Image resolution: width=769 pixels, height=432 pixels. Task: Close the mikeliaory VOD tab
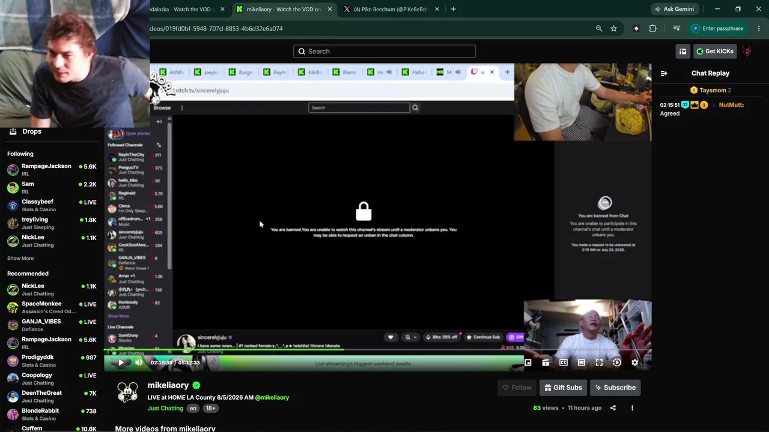[329, 9]
